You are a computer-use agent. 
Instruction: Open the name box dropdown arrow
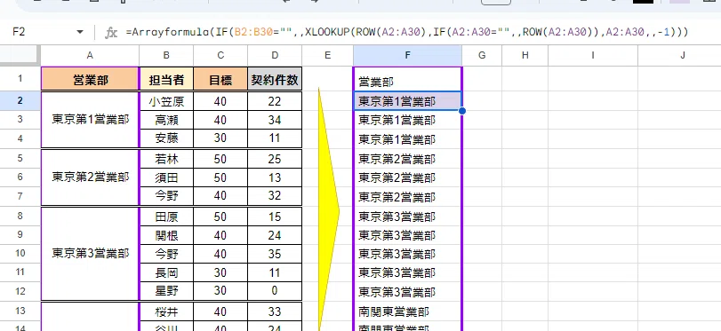coord(80,32)
